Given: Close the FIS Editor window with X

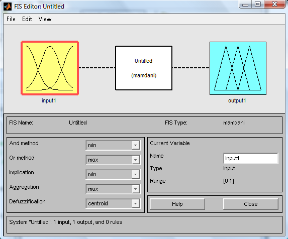Looking at the screenshot, I should [274, 5].
